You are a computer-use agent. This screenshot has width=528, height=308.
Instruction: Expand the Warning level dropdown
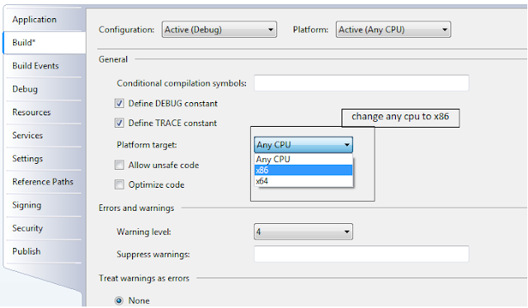[304, 231]
